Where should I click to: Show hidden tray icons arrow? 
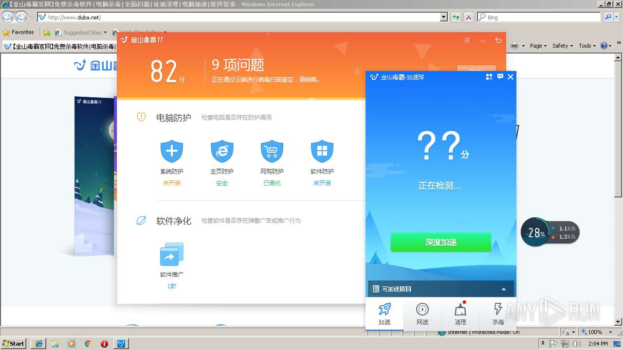(x=543, y=344)
